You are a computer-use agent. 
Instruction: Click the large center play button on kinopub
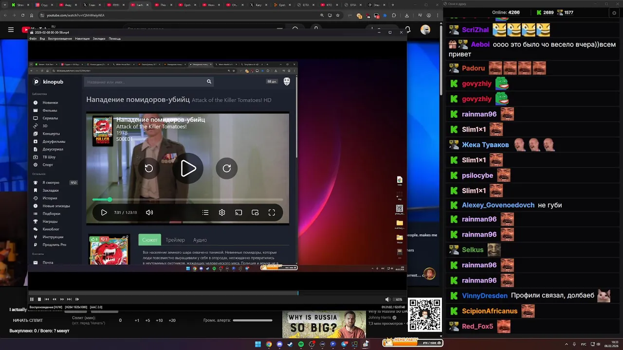[x=188, y=168]
